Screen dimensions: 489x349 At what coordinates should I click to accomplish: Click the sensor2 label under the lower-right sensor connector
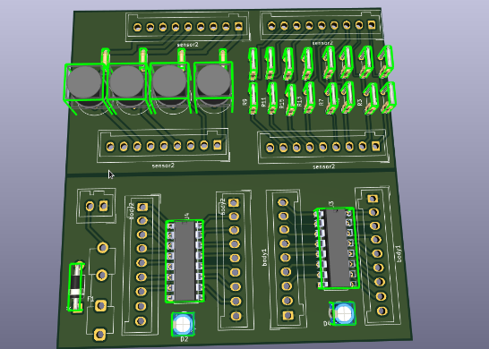point(323,166)
